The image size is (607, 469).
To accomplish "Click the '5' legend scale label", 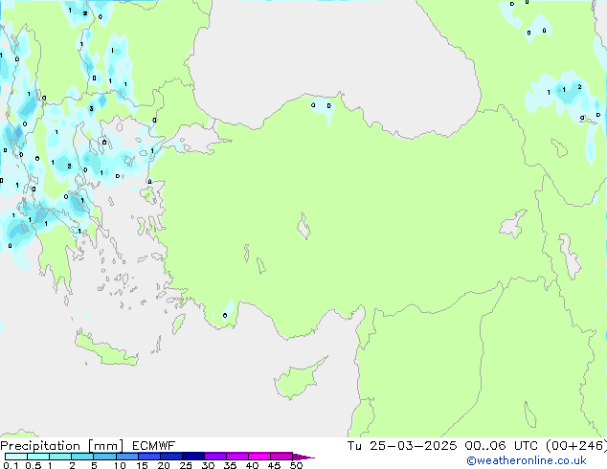I will coord(94,465).
